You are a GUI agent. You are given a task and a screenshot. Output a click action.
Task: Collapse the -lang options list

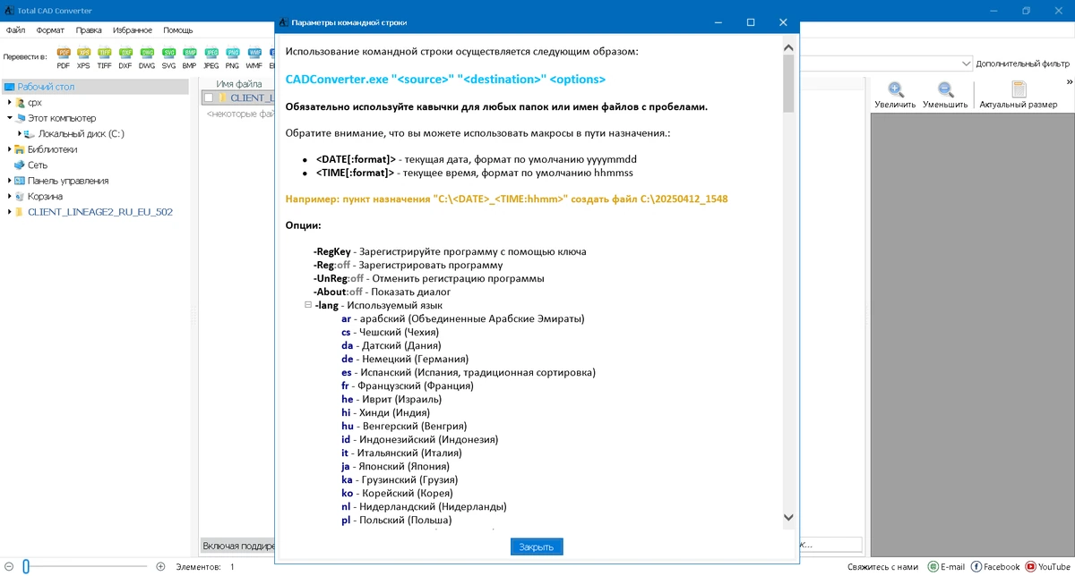[x=308, y=305]
